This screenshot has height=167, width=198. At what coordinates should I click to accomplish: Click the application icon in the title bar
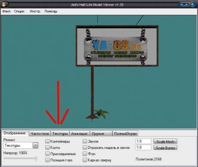4,4
